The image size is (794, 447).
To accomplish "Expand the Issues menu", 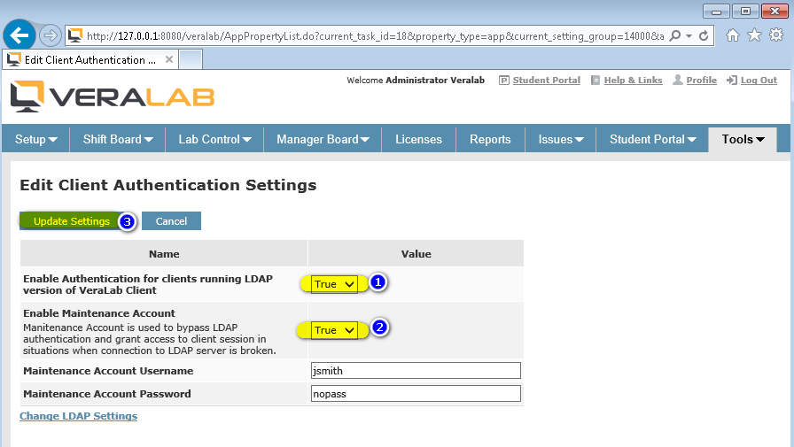I will click(x=561, y=139).
